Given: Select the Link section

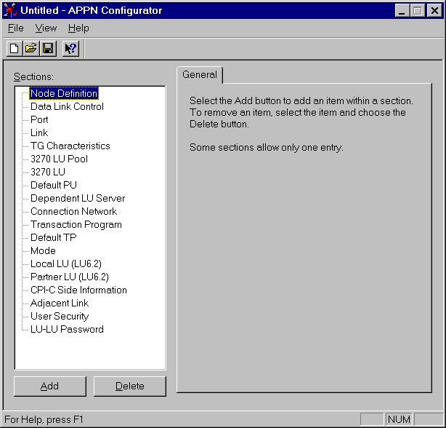Looking at the screenshot, I should (39, 132).
